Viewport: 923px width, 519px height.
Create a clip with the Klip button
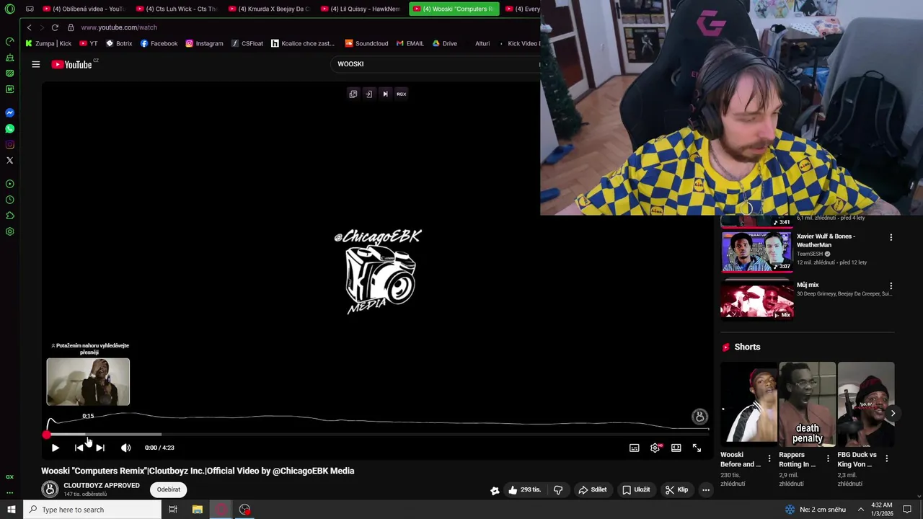(676, 489)
